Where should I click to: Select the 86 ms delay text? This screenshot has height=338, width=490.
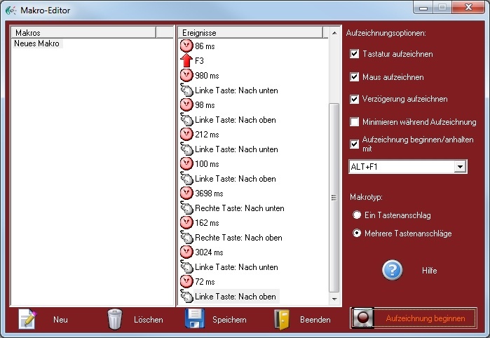tap(205, 46)
